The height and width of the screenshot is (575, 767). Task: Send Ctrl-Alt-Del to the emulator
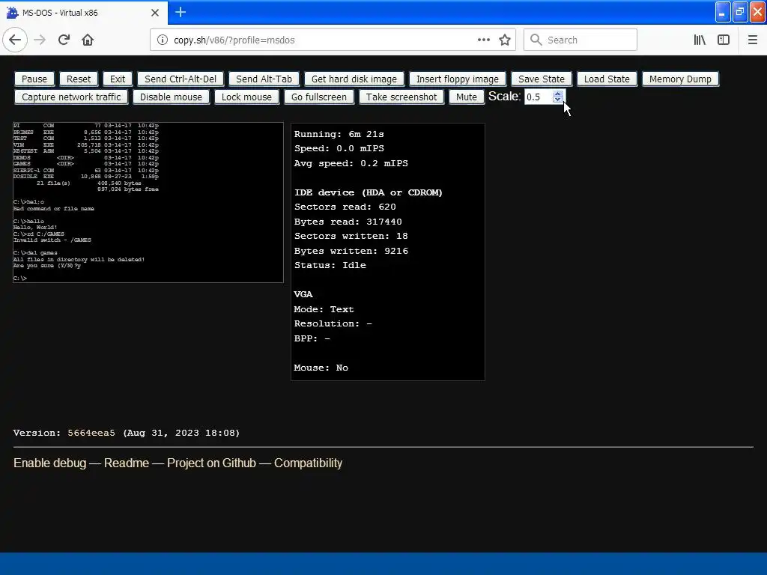coord(181,79)
